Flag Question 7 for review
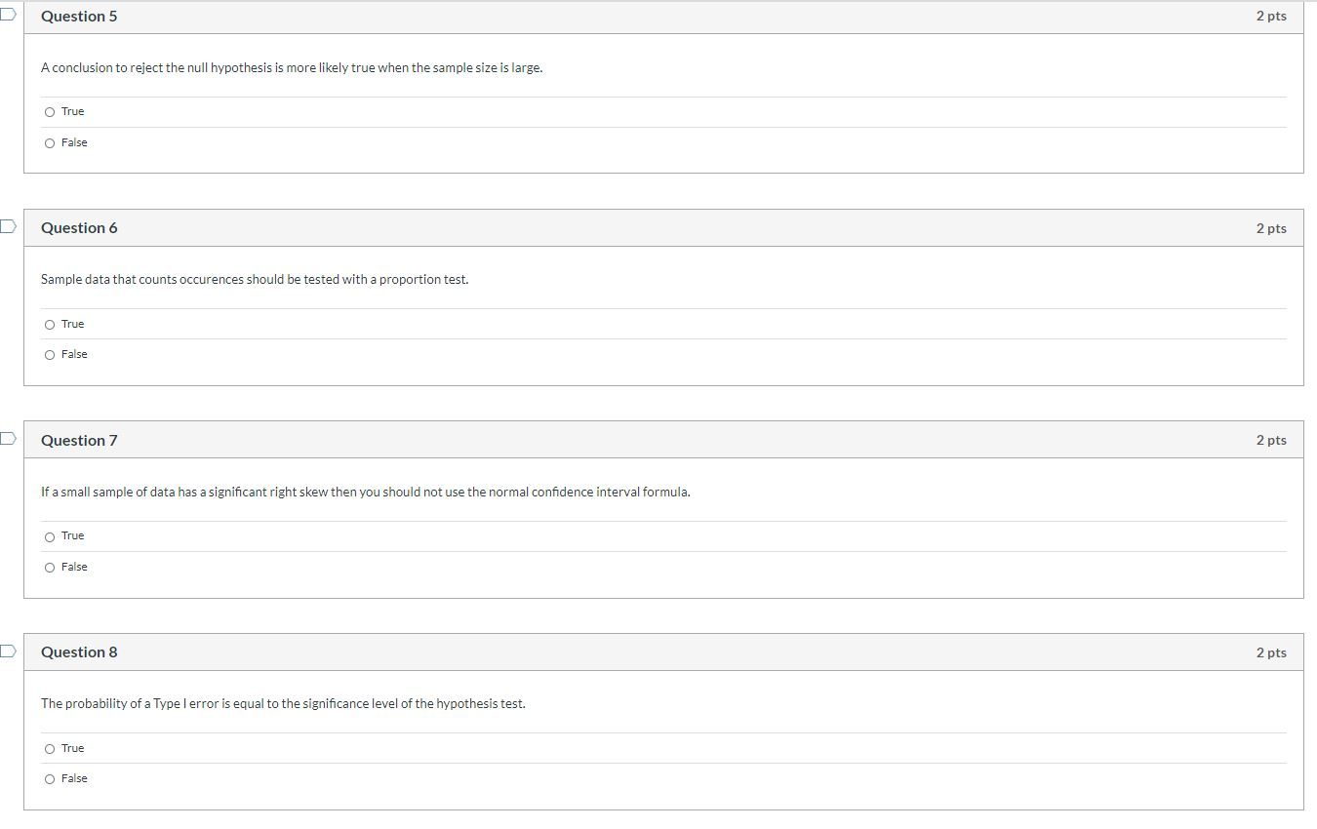1317x829 pixels. click(x=7, y=439)
